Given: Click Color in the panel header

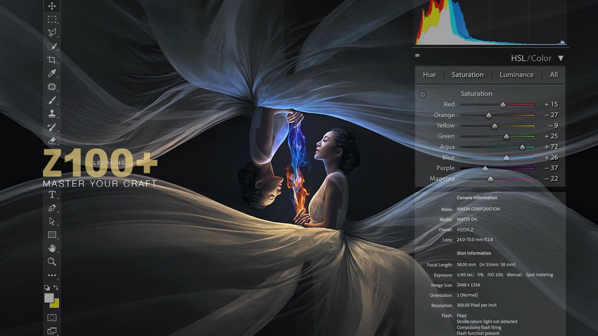Looking at the screenshot, I should (541, 58).
